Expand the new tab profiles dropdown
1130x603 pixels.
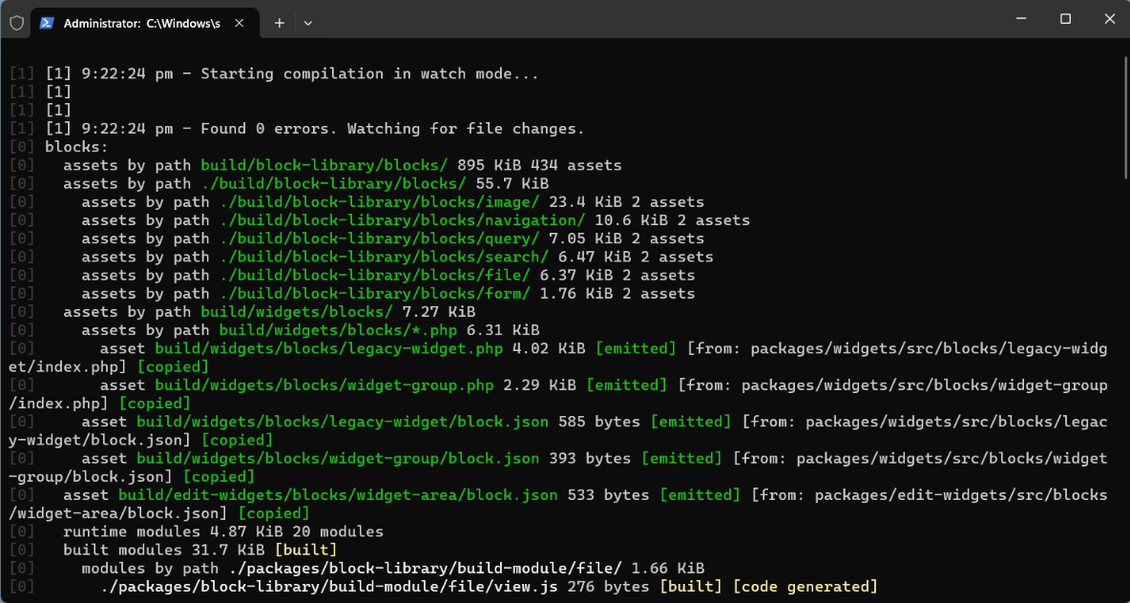point(307,23)
